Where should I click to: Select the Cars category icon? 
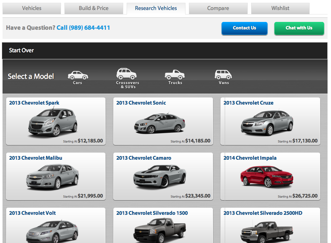pyautogui.click(x=78, y=75)
